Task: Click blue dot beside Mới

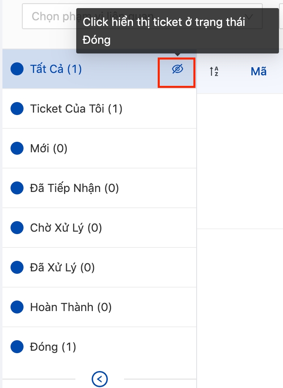Action: coord(17,148)
